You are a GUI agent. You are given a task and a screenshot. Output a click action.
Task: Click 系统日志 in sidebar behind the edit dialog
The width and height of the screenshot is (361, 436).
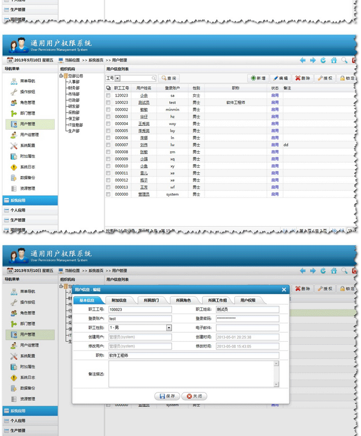pyautogui.click(x=23, y=378)
